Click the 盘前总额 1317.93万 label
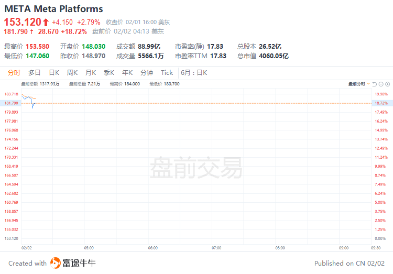This screenshot has height=274, width=393. click(x=40, y=84)
